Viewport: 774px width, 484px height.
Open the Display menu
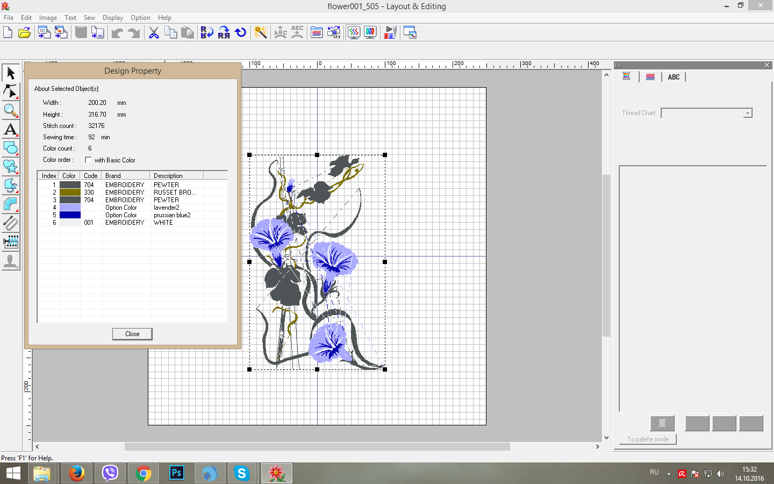point(113,18)
